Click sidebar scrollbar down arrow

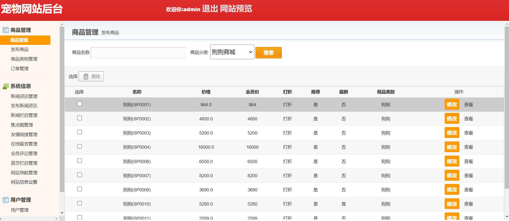coord(62,213)
